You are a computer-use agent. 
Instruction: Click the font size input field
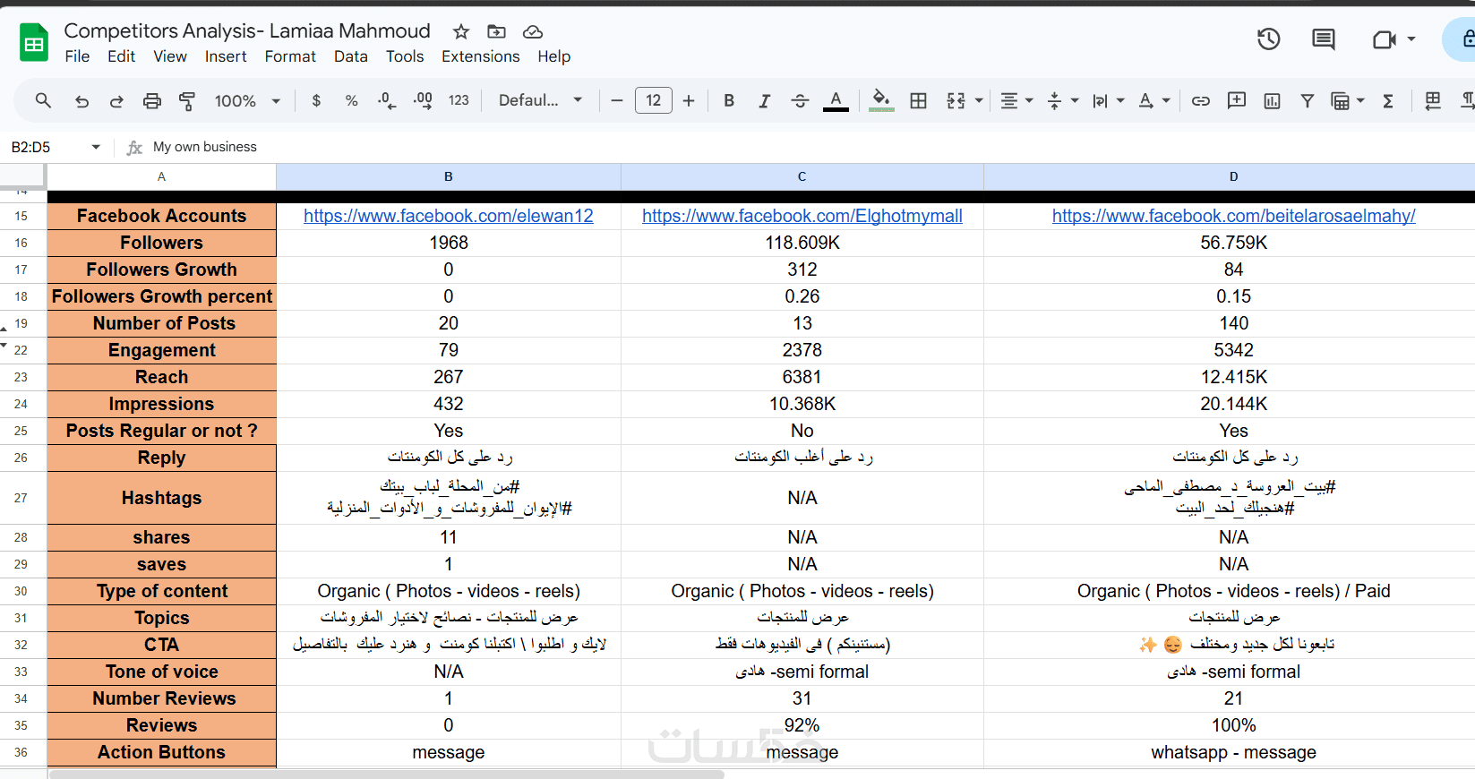point(654,101)
